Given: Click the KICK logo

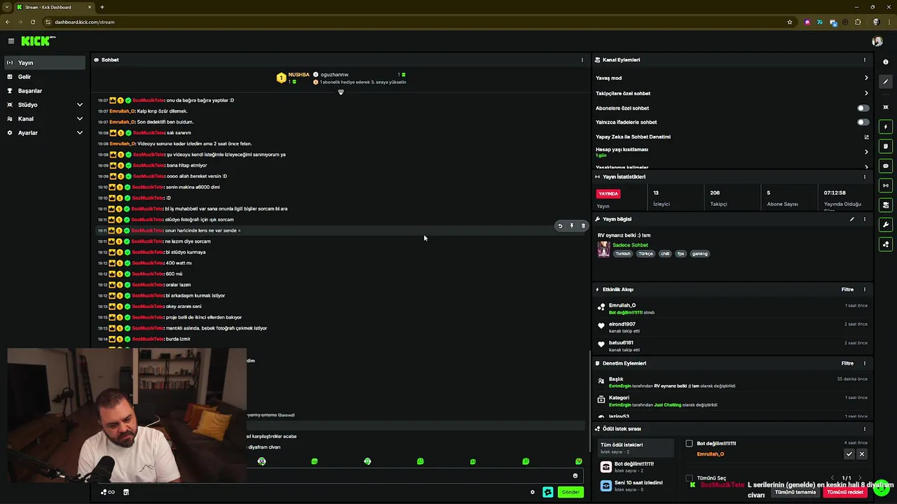Looking at the screenshot, I should (38, 41).
